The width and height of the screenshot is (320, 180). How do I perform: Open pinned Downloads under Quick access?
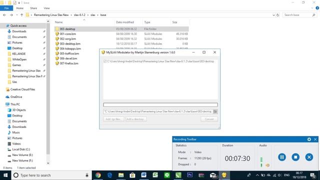tap(19, 31)
